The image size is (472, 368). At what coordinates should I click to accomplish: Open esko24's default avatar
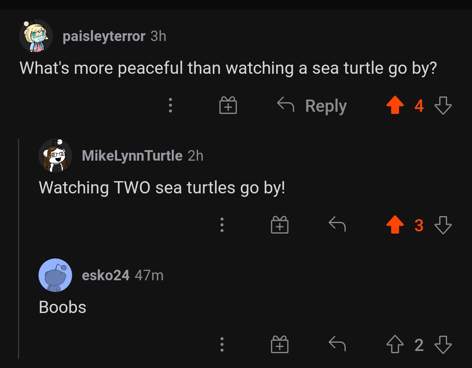point(55,275)
